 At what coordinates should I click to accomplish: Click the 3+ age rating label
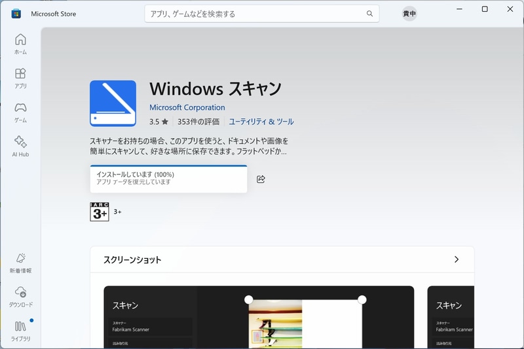click(117, 212)
